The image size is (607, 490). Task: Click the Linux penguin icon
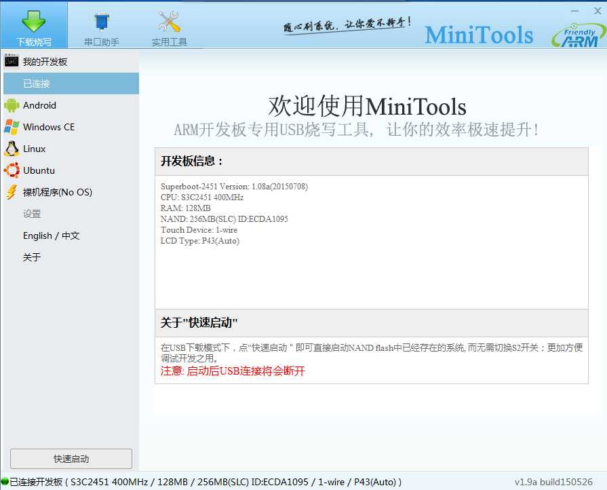(12, 149)
